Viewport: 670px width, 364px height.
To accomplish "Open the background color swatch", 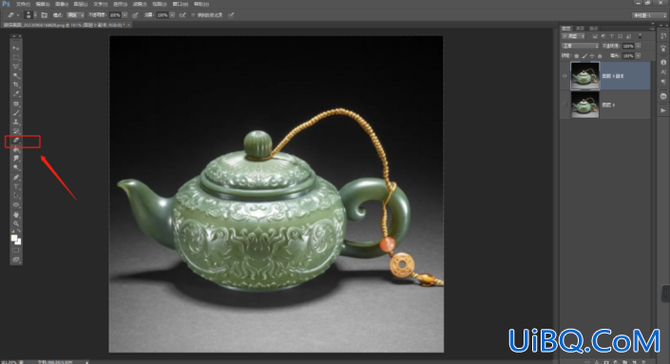I will click(x=18, y=241).
